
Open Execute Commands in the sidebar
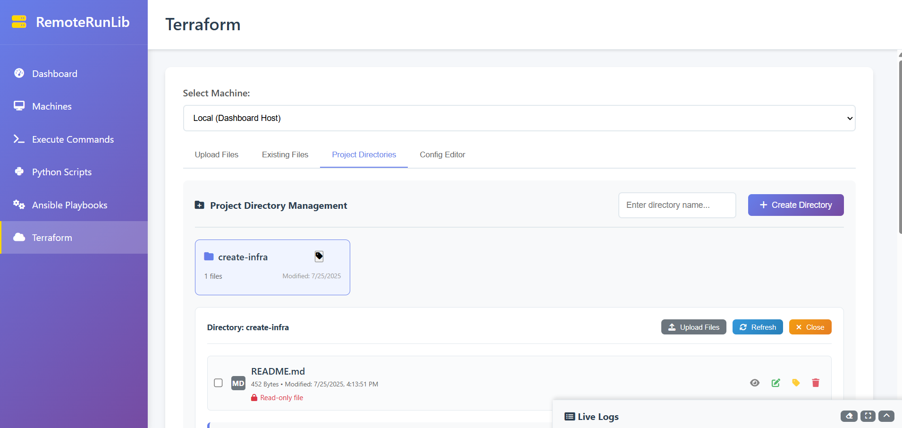click(74, 139)
